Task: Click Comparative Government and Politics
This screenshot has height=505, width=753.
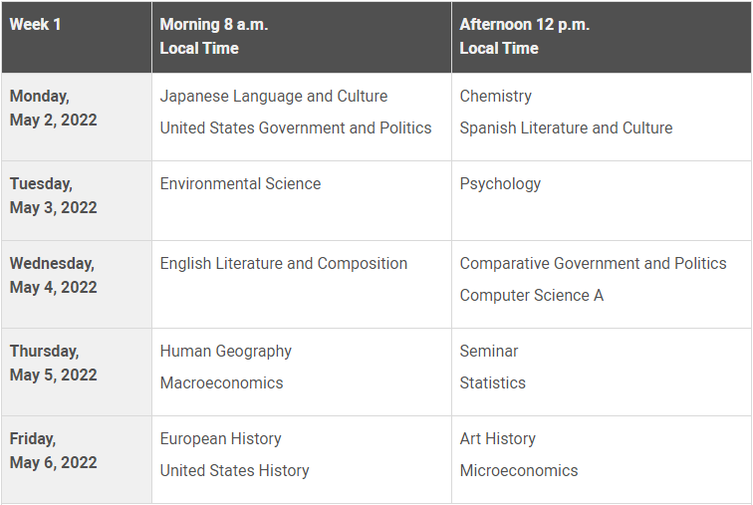Action: (593, 264)
